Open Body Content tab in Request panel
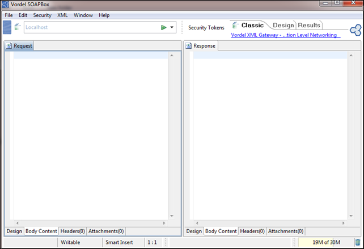 (41, 231)
